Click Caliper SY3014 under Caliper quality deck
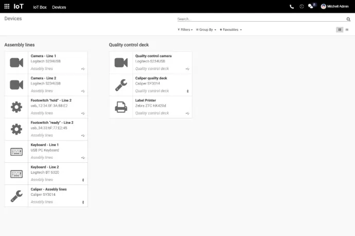355x236 pixels. [147, 83]
